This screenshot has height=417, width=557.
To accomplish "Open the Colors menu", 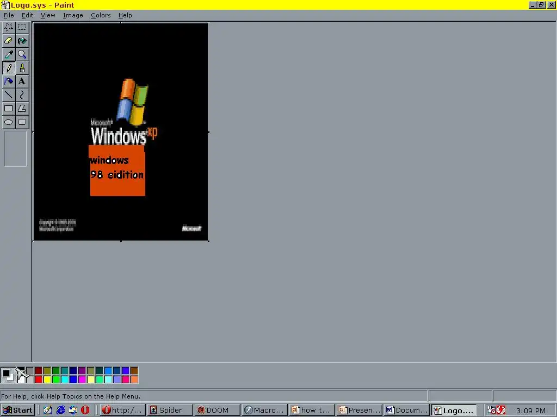I will click(x=101, y=15).
